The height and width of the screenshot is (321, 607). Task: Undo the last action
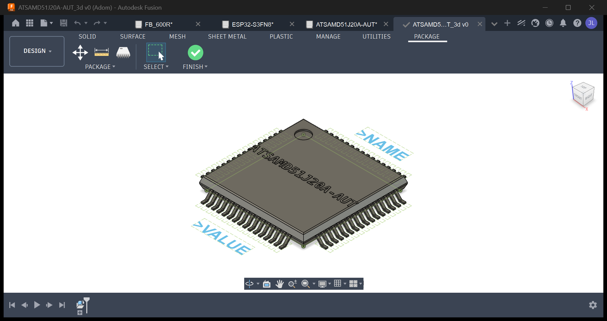[77, 23]
